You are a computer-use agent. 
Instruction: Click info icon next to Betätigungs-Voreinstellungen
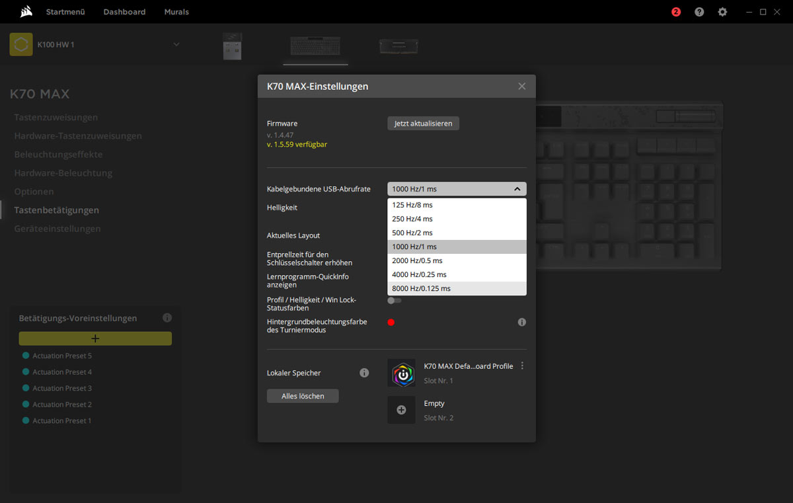pyautogui.click(x=167, y=318)
